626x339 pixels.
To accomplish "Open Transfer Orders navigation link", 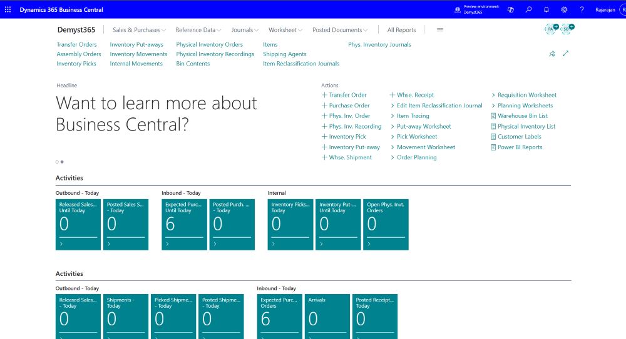I will pos(76,44).
